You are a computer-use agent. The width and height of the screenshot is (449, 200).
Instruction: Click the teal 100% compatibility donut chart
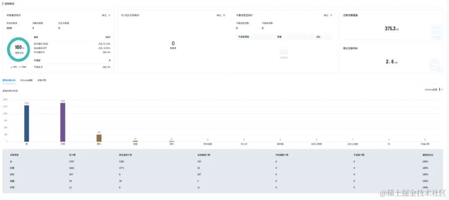coord(19,49)
